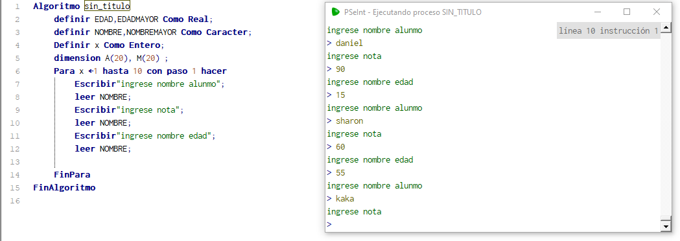Select the sin_titulo algorithm name

(107, 6)
